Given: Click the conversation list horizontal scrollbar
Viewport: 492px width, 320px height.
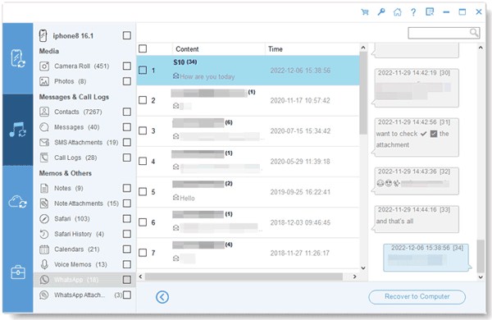Looking at the screenshot, I should click(244, 277).
